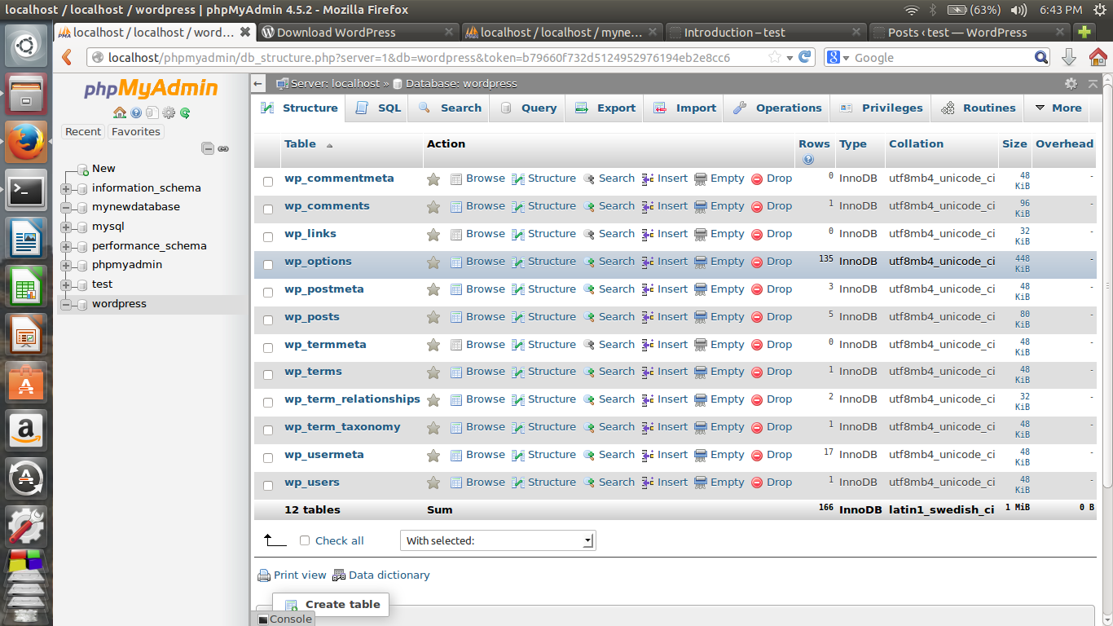The image size is (1113, 626).
Task: Favorite the wp_options table star
Action: click(433, 262)
